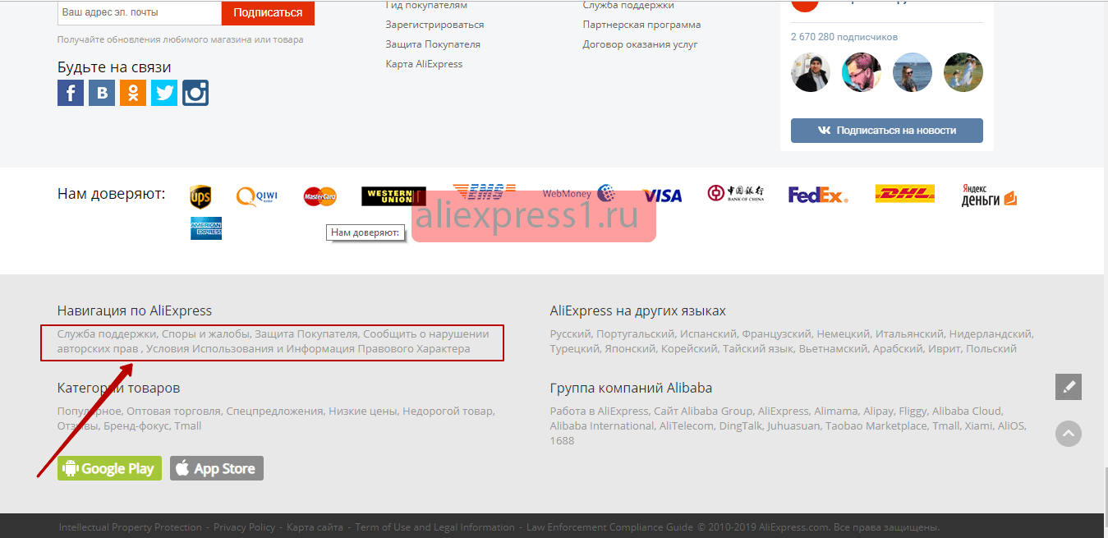Open the fourth subscriber avatar

[x=963, y=72]
